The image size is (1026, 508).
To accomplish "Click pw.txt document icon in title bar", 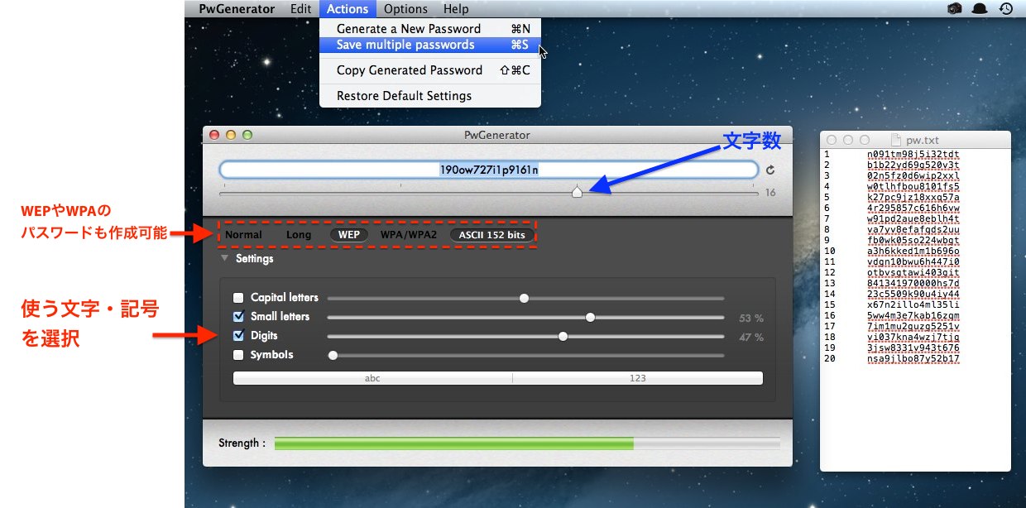I will [895, 141].
